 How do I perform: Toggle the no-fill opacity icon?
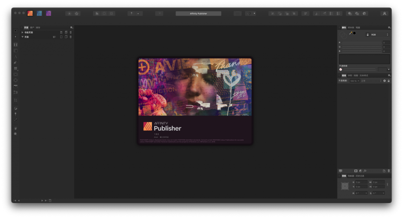(x=340, y=69)
